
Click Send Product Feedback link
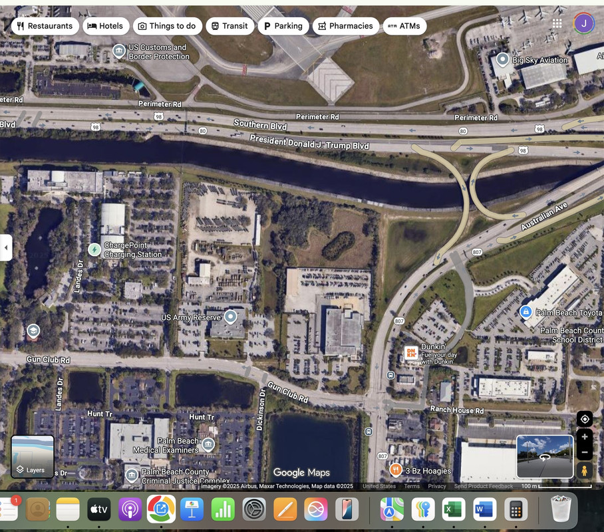pyautogui.click(x=484, y=486)
